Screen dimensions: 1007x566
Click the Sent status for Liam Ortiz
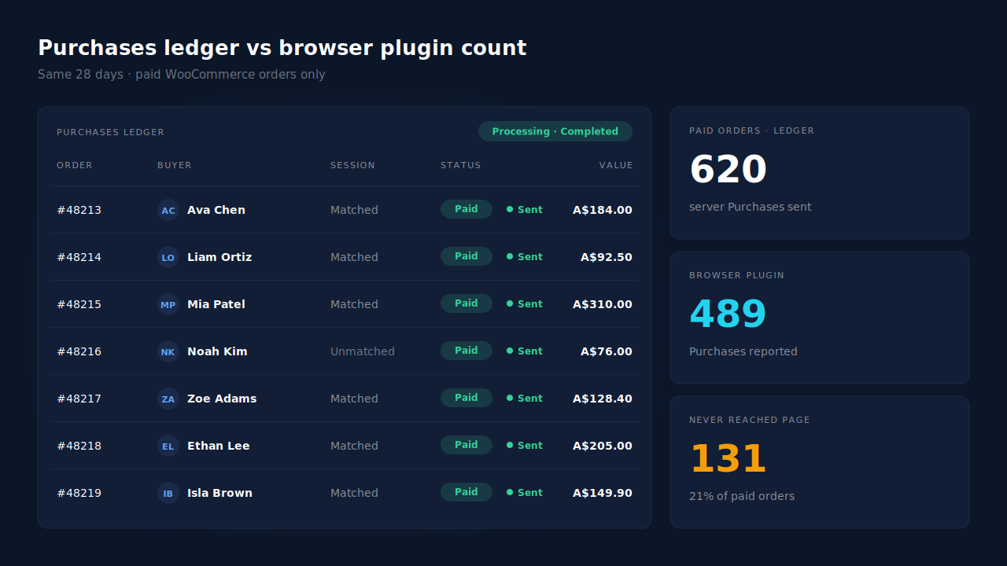click(x=525, y=257)
